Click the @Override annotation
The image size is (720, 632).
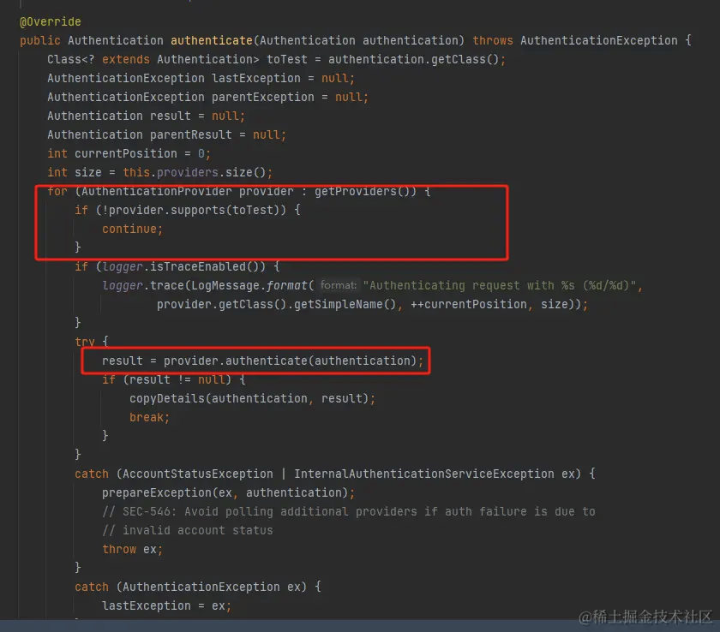(x=50, y=21)
